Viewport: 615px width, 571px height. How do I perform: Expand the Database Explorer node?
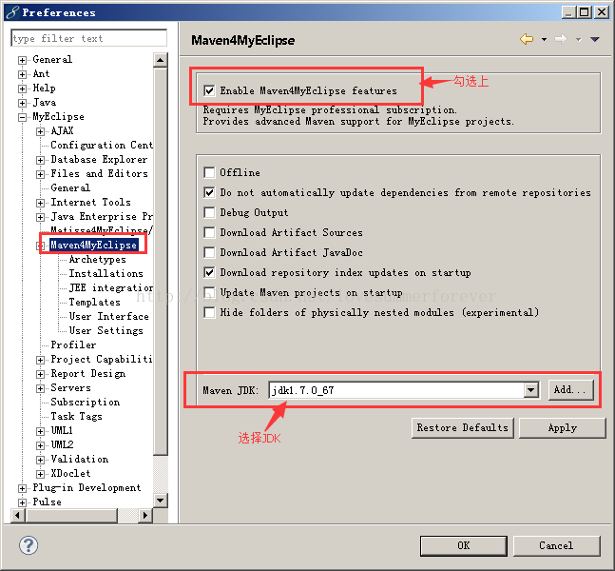(41, 160)
